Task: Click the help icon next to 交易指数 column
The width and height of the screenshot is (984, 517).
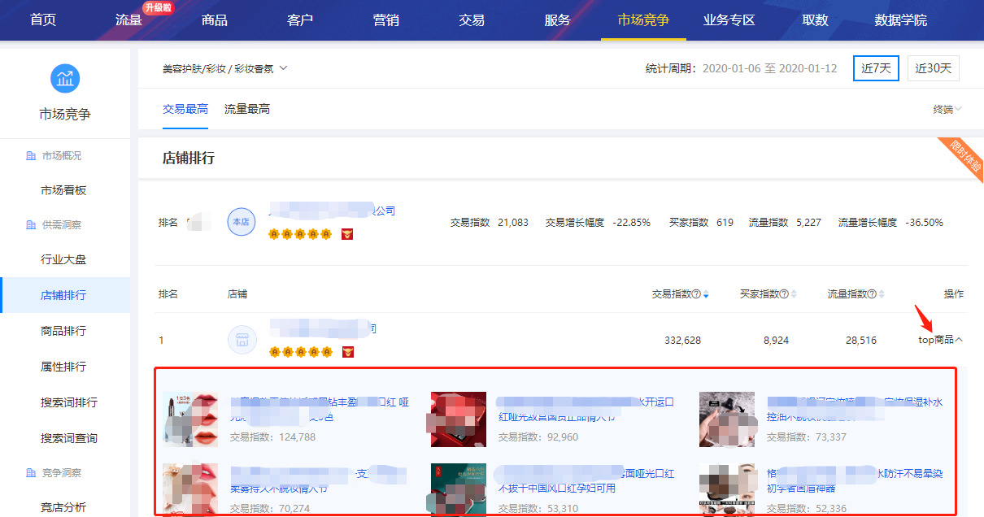Action: click(696, 294)
